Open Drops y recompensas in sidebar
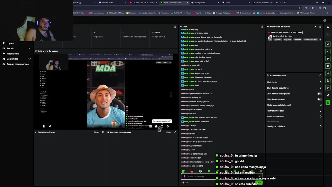Viewport: 332px width, 187px height. click(x=18, y=64)
